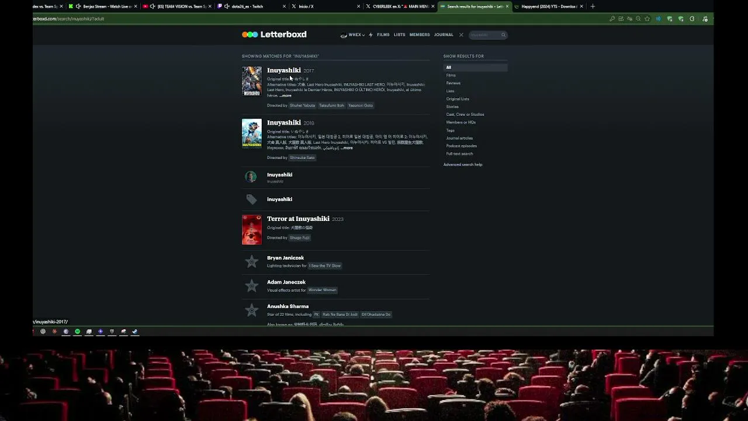Click the bookmark star icon in address bar

pos(647,19)
